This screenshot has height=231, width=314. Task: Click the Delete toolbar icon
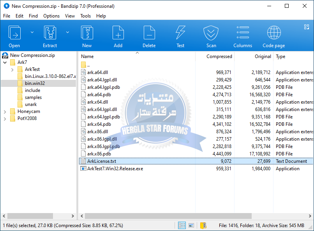(149, 33)
